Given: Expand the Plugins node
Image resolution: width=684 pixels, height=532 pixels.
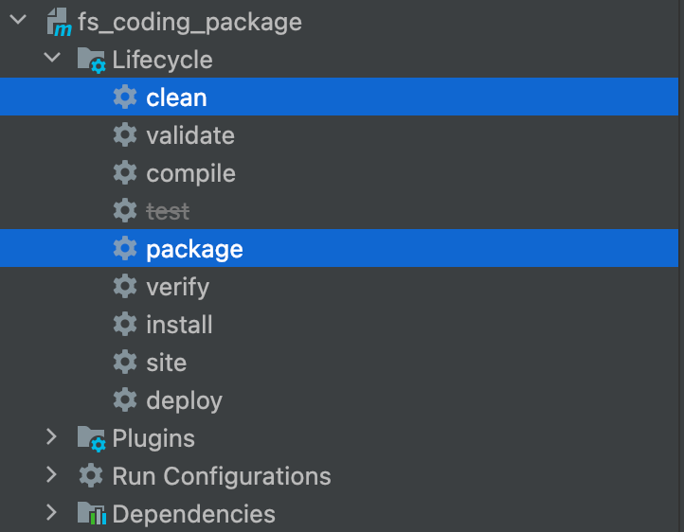Looking at the screenshot, I should tap(51, 438).
